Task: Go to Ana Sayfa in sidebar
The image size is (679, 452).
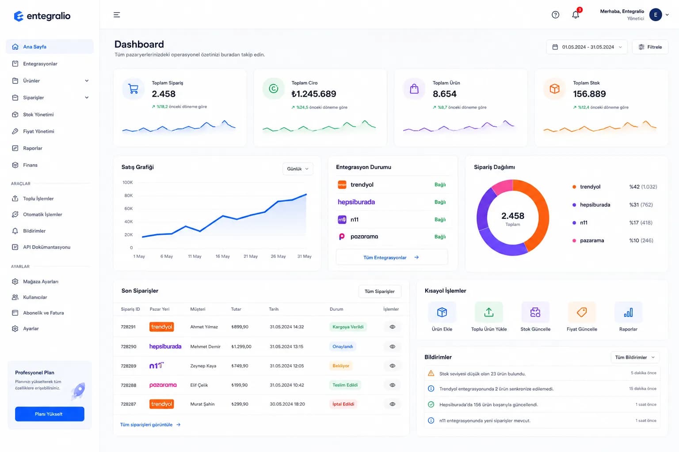Action: (x=50, y=47)
